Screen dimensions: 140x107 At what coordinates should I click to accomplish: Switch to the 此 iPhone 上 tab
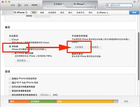coord(103,13)
